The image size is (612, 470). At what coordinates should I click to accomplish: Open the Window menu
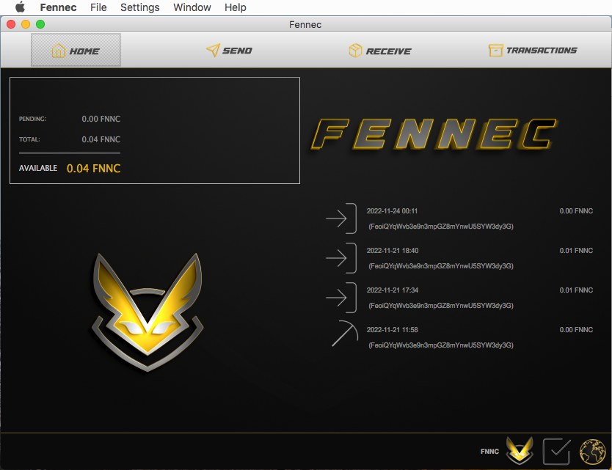pyautogui.click(x=192, y=7)
